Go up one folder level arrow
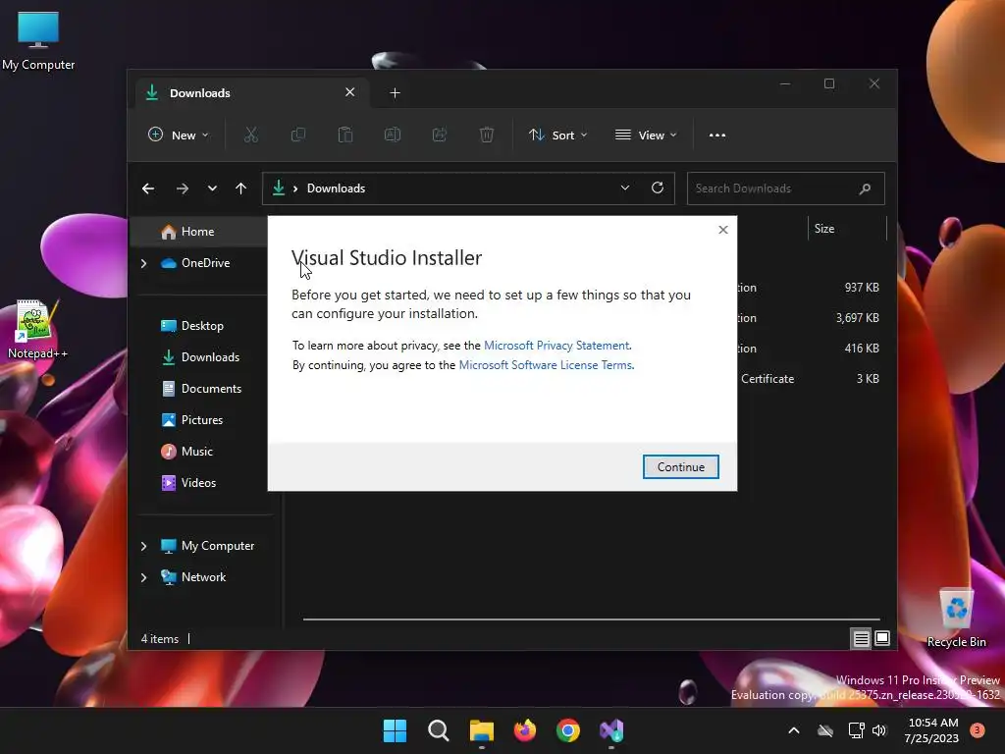The height and width of the screenshot is (754, 1005). [x=241, y=188]
